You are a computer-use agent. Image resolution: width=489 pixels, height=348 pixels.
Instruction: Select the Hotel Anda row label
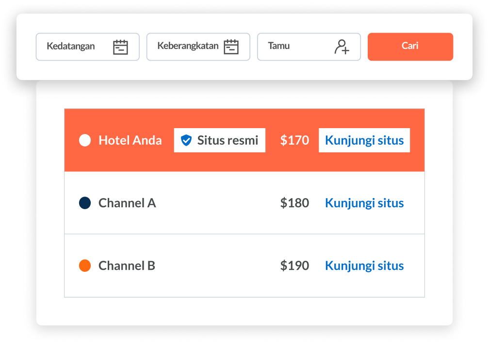click(x=130, y=140)
